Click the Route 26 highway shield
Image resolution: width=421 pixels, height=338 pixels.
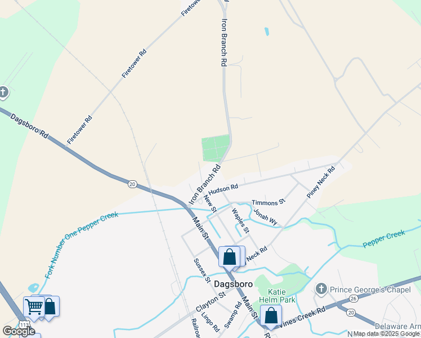(x=353, y=299)
